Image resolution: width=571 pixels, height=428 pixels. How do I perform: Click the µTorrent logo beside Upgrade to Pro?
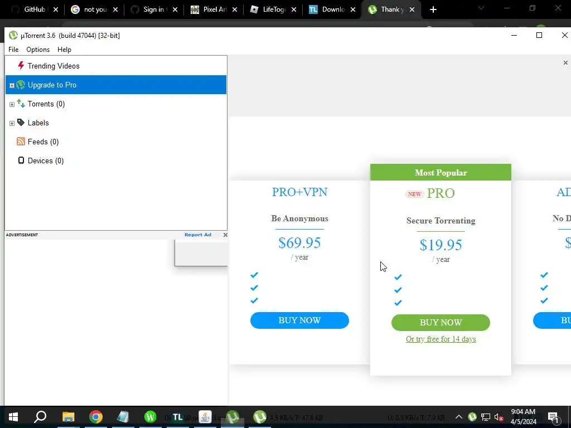point(21,85)
